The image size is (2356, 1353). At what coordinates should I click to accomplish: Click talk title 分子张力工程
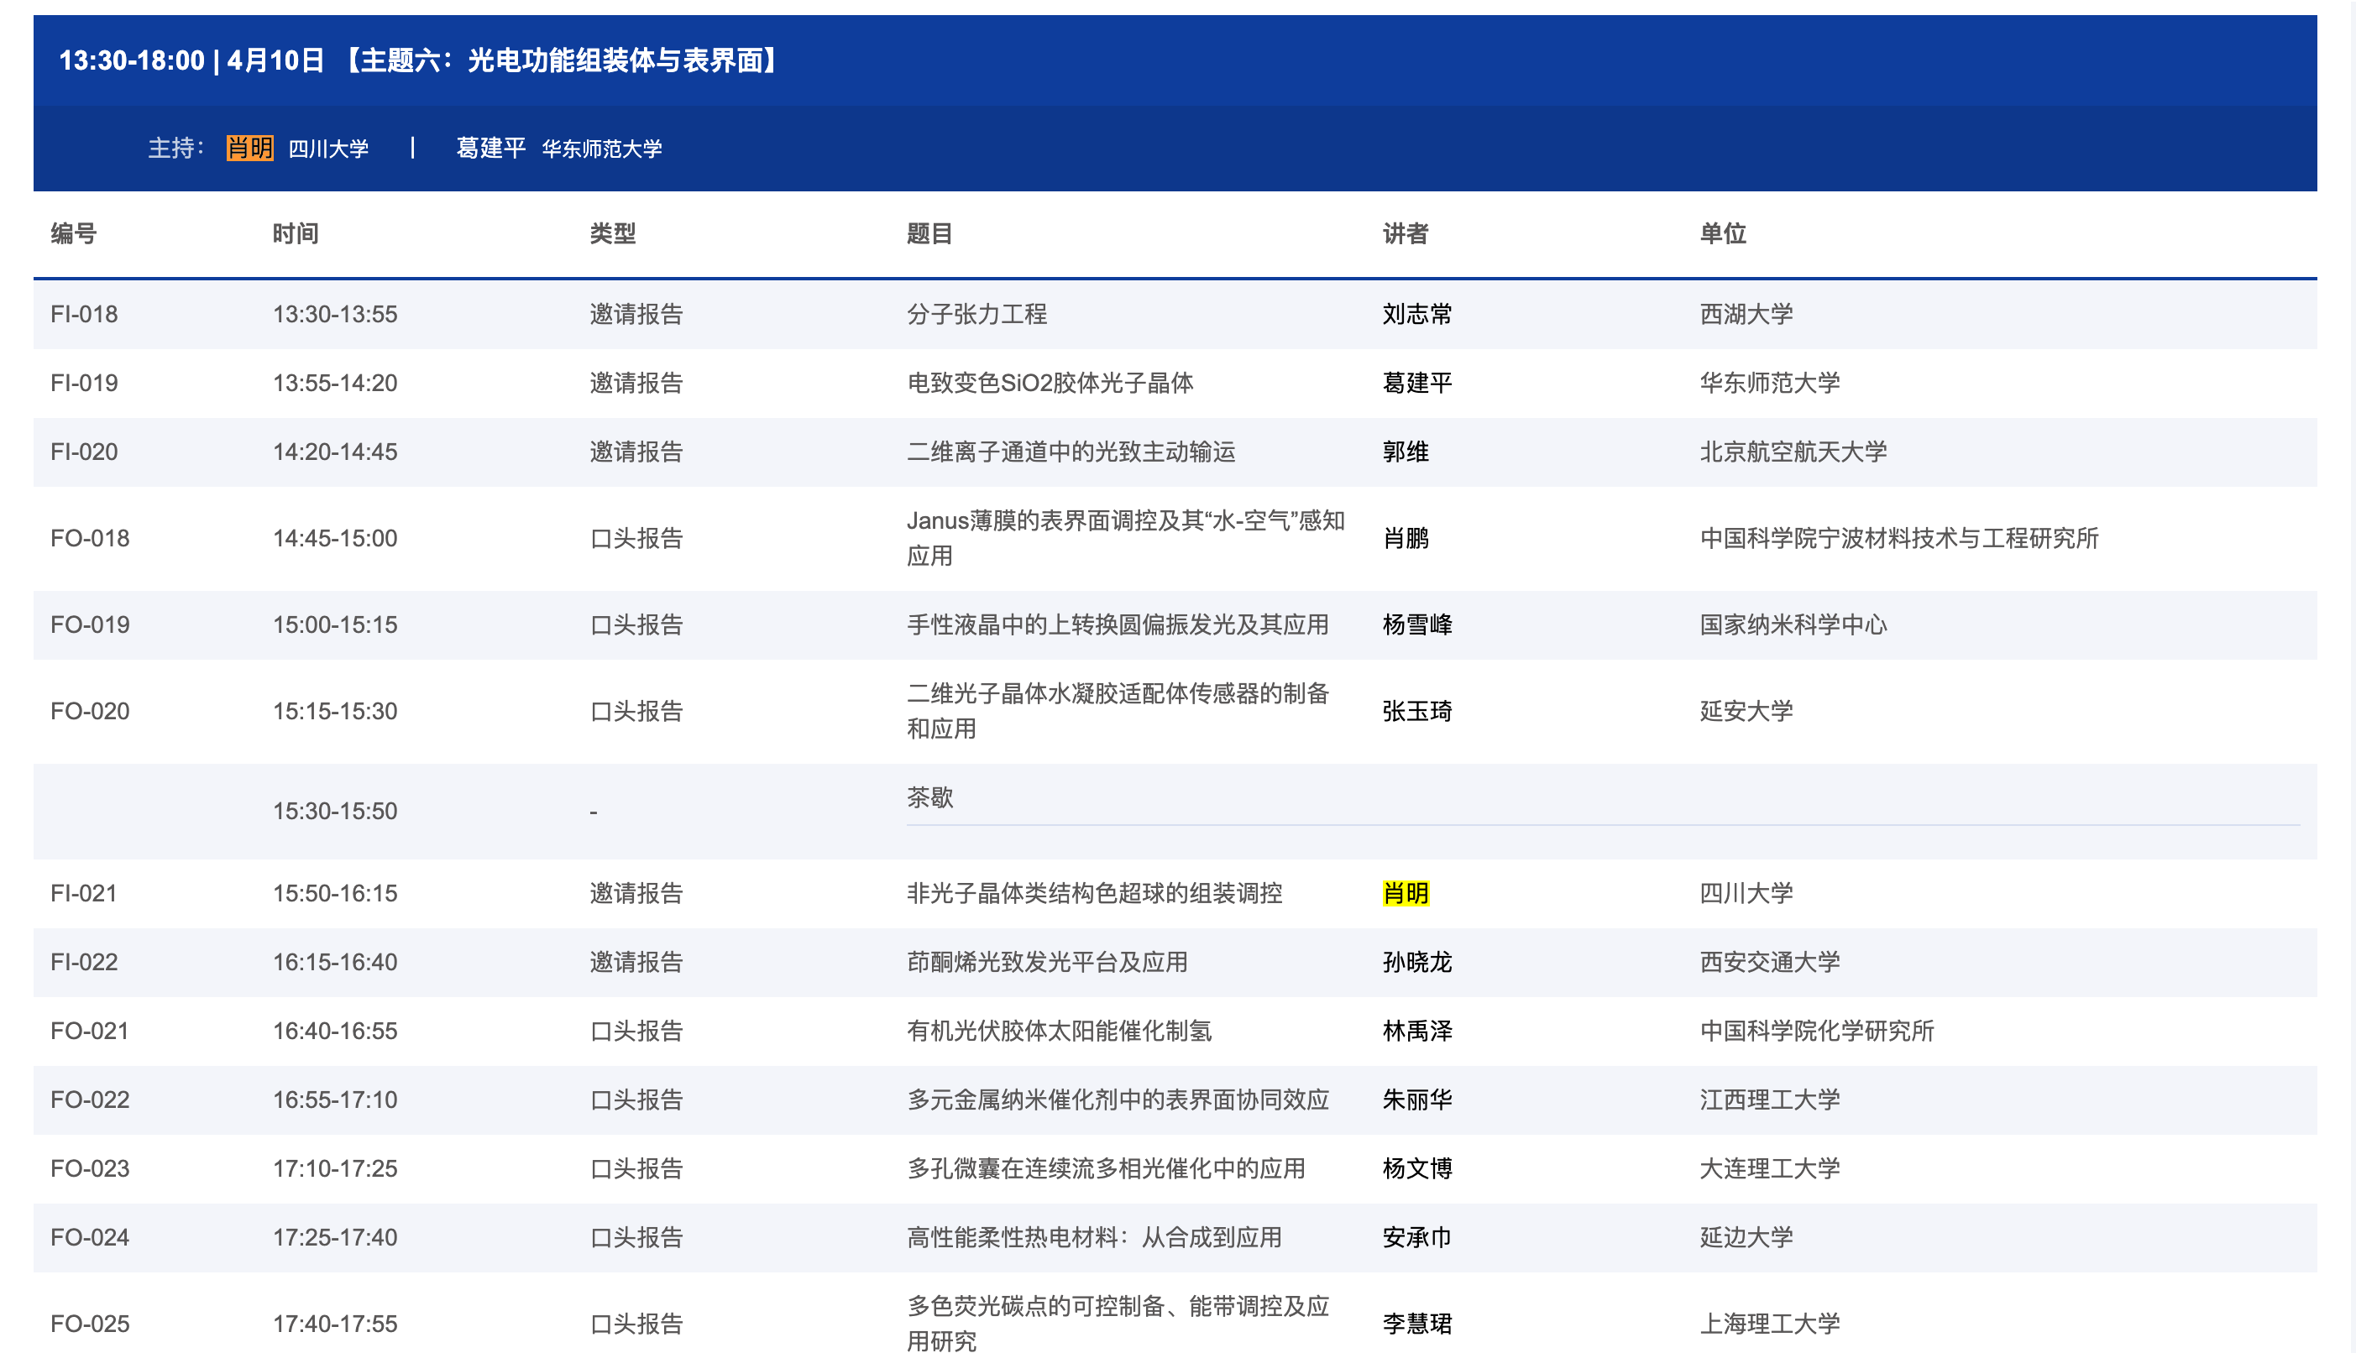pyautogui.click(x=976, y=314)
